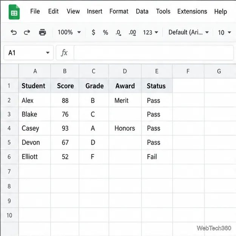Select the Score header cell
Image resolution: width=236 pixels, height=236 pixels.
click(x=65, y=86)
